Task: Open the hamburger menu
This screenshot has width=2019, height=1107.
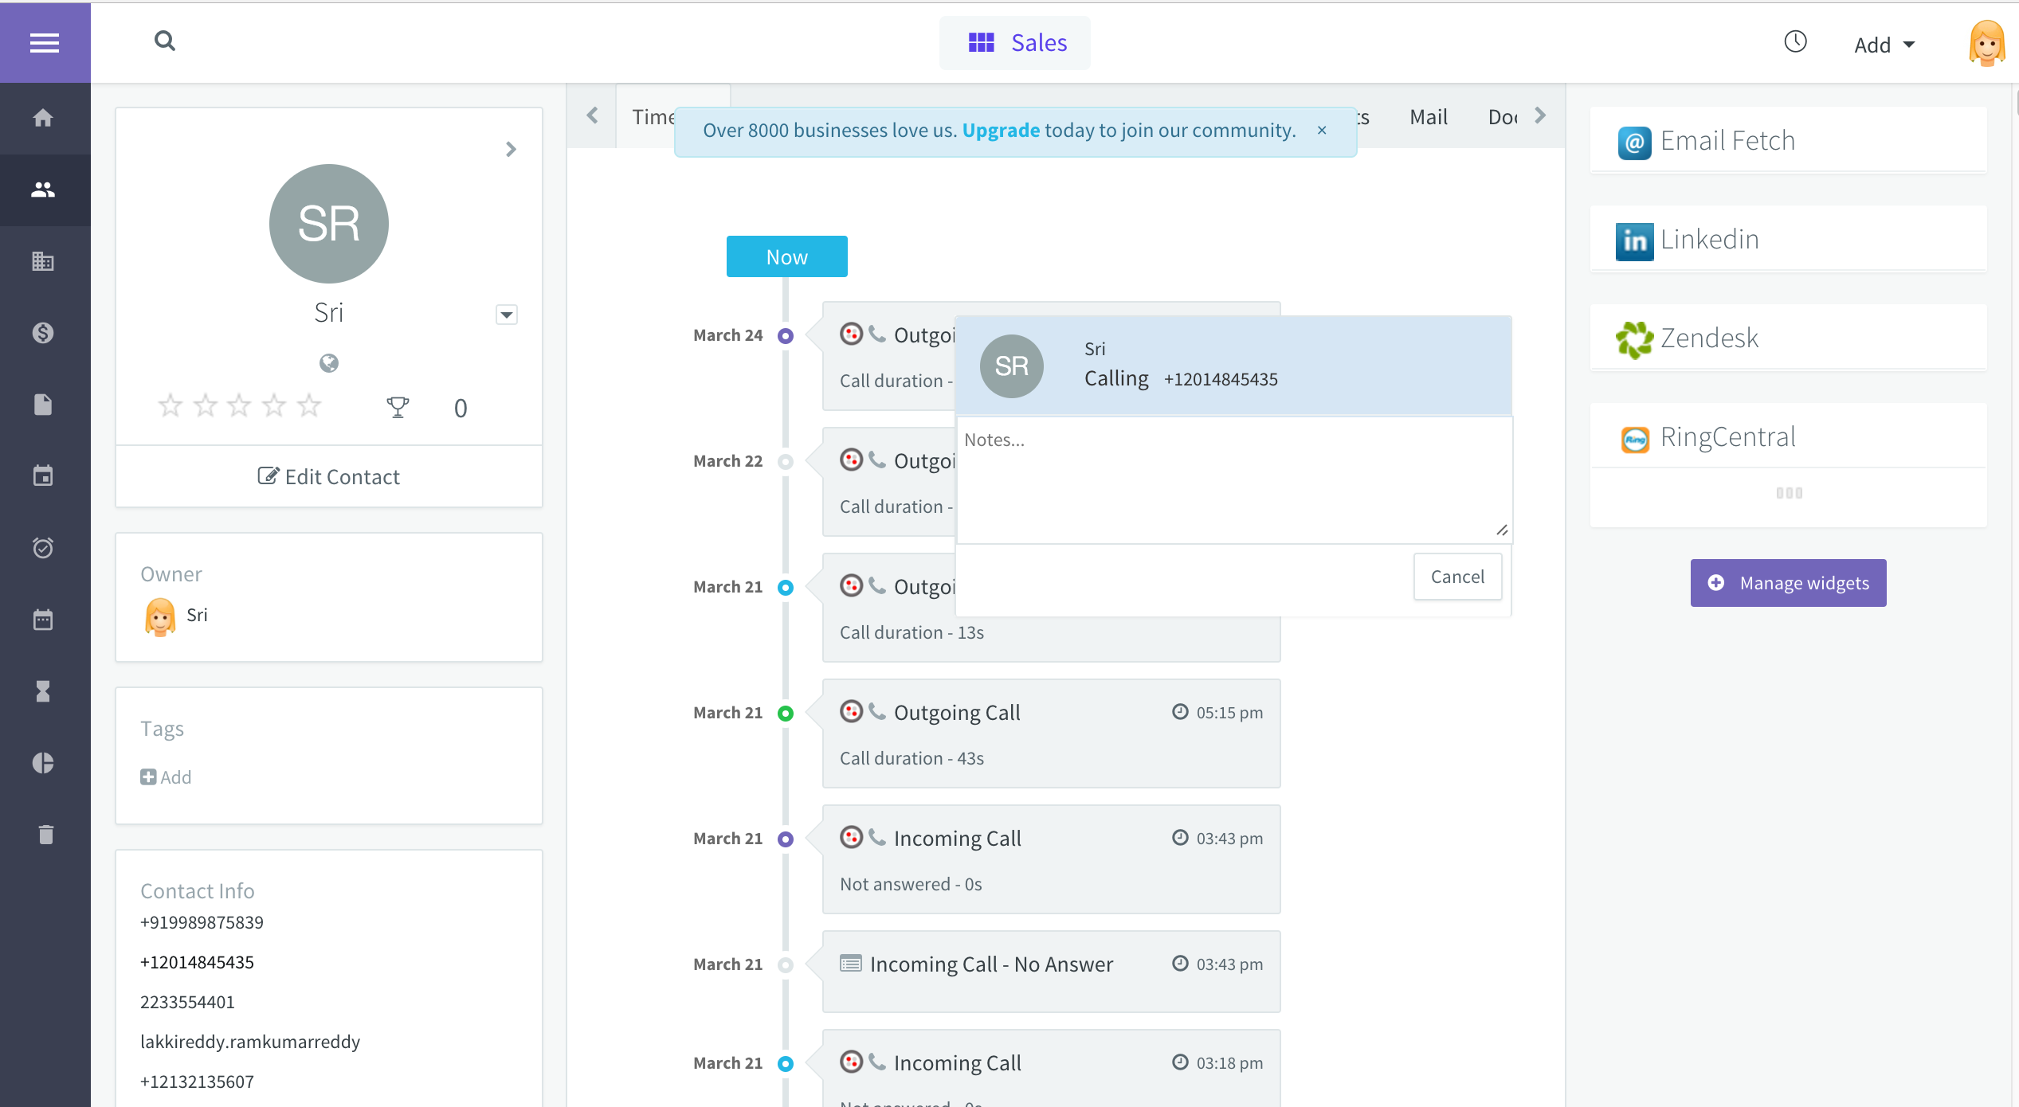Action: [45, 42]
